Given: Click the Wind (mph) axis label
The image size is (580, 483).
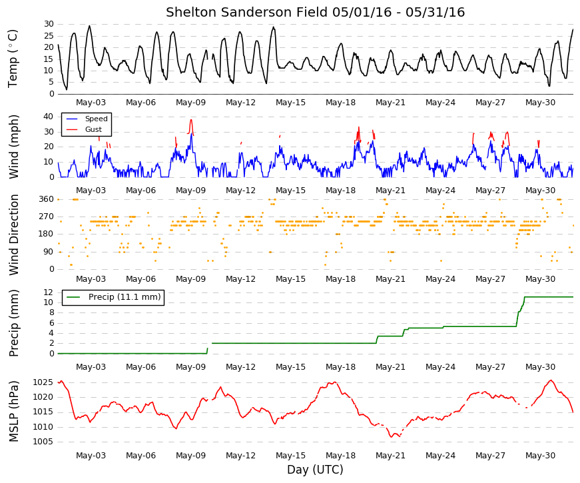Looking at the screenshot, I should pos(13,147).
